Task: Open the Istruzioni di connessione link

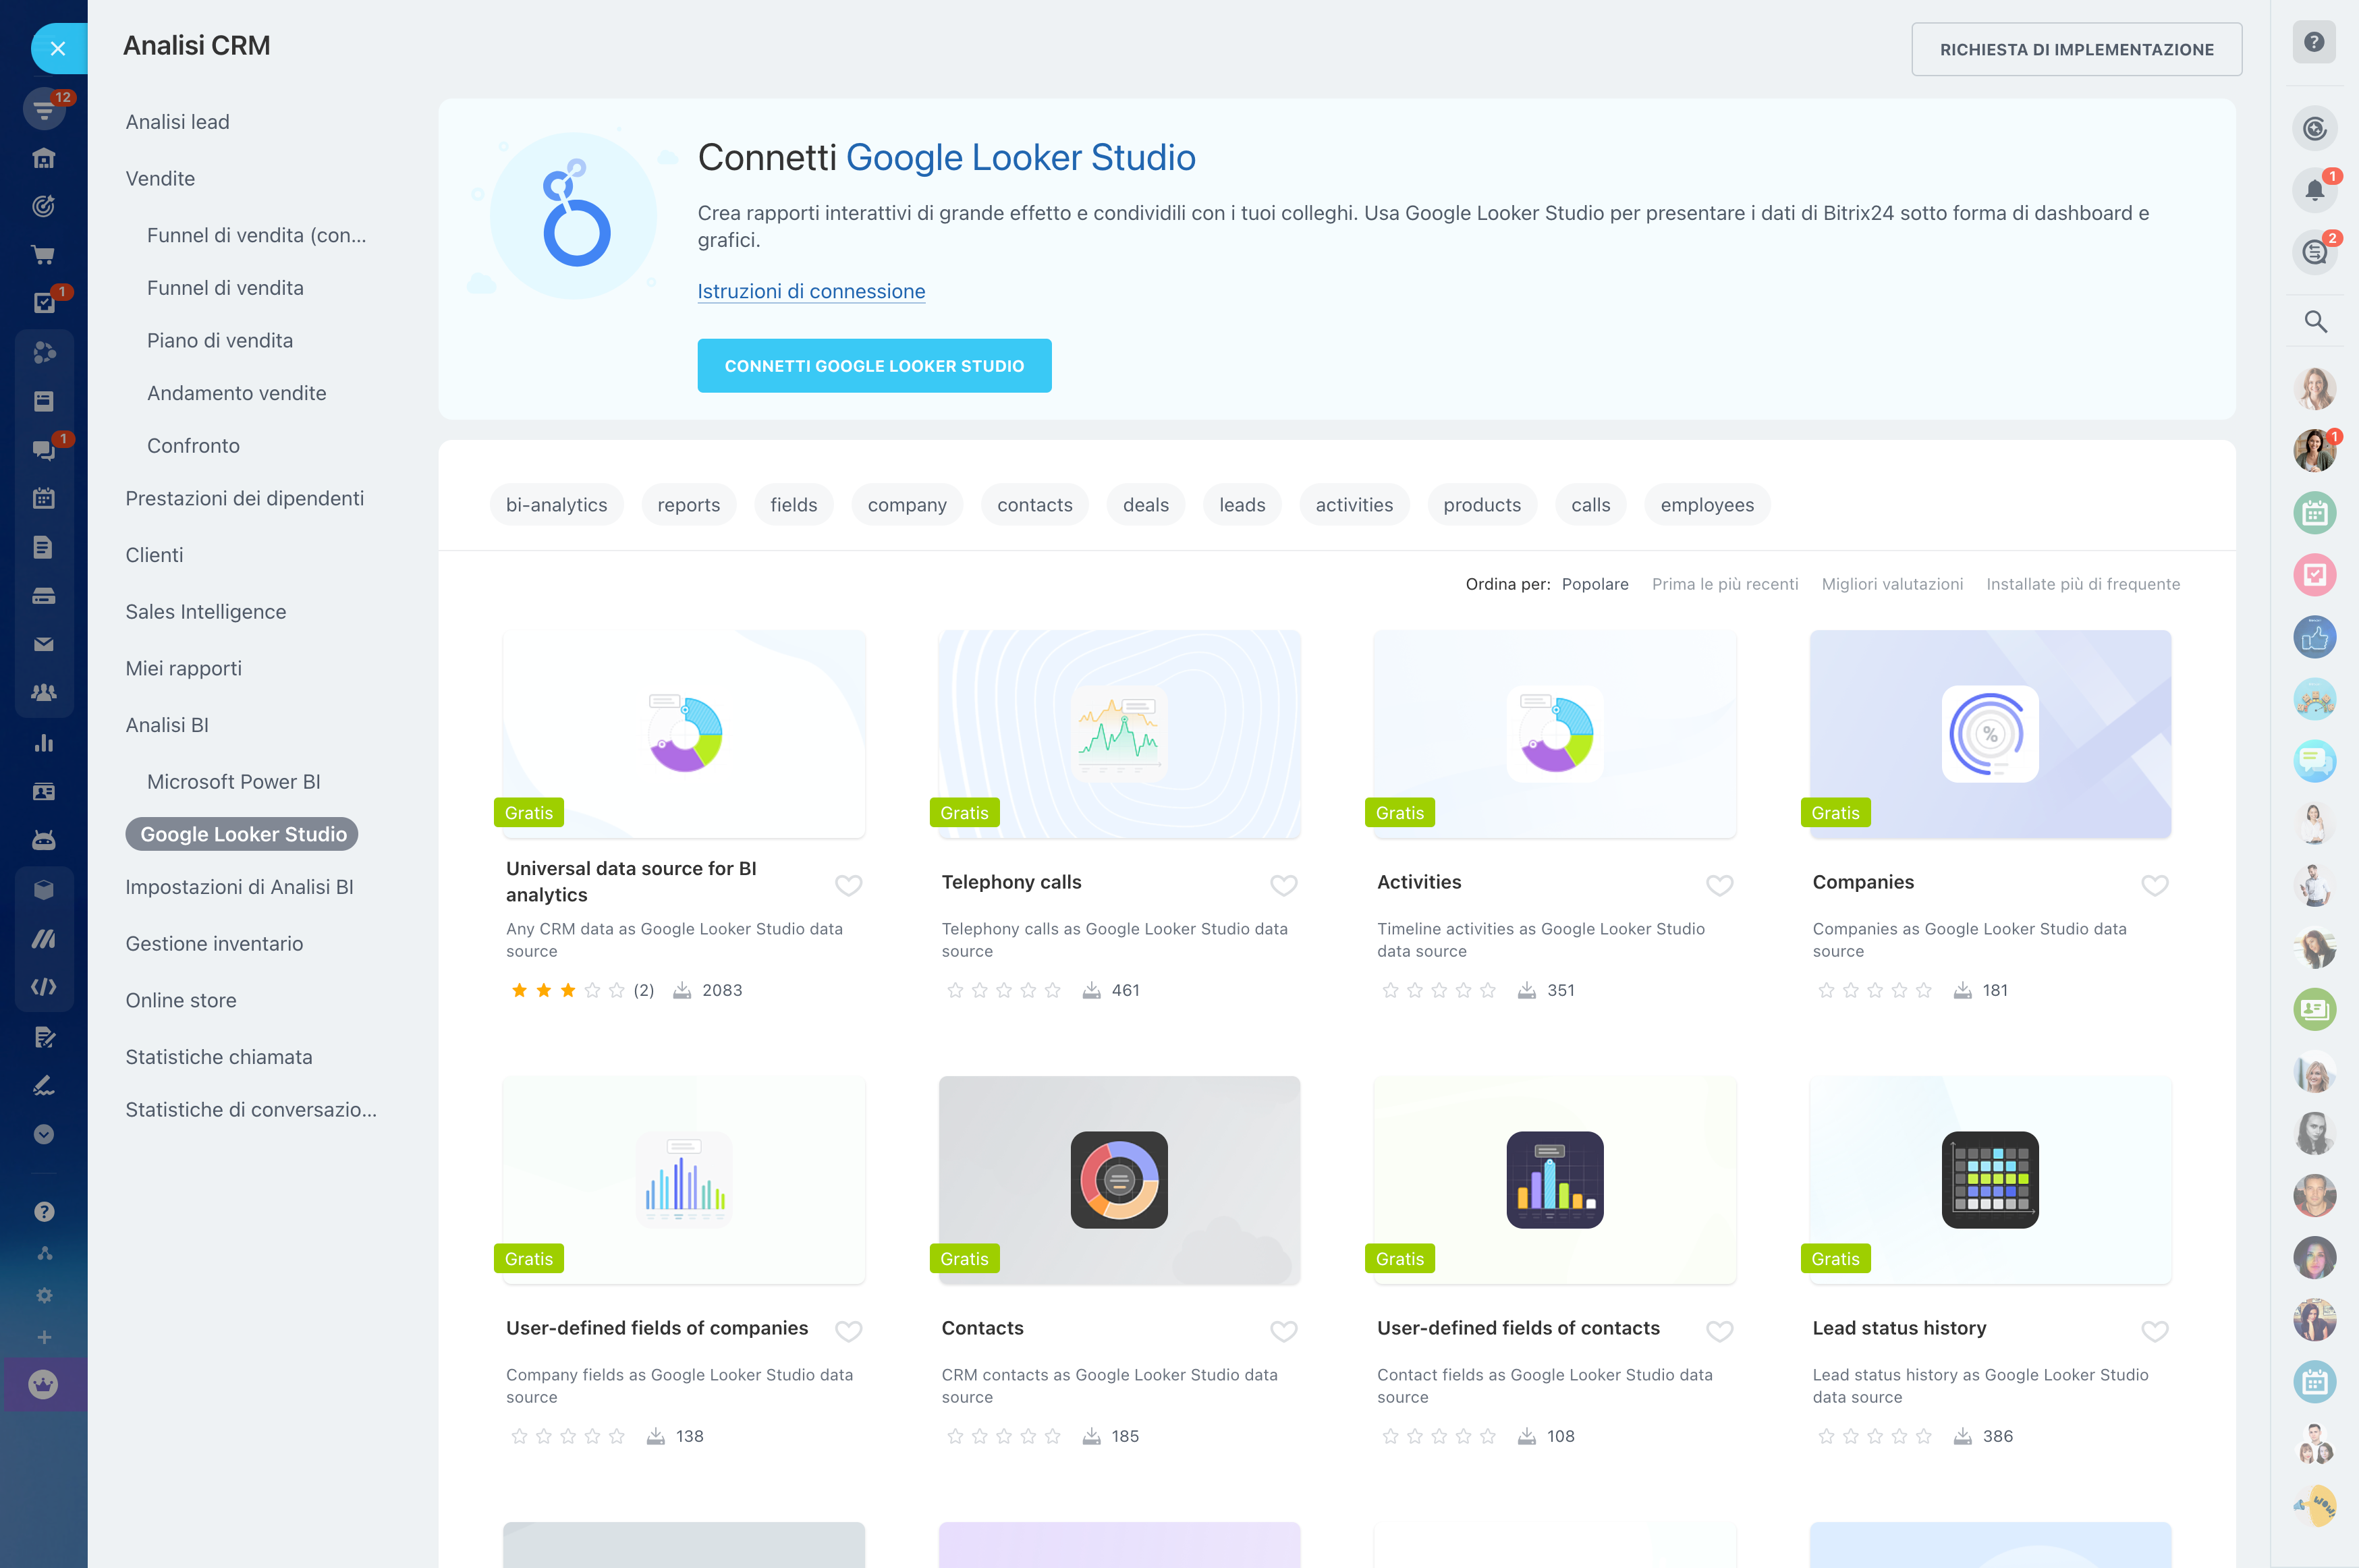Action: pos(810,291)
